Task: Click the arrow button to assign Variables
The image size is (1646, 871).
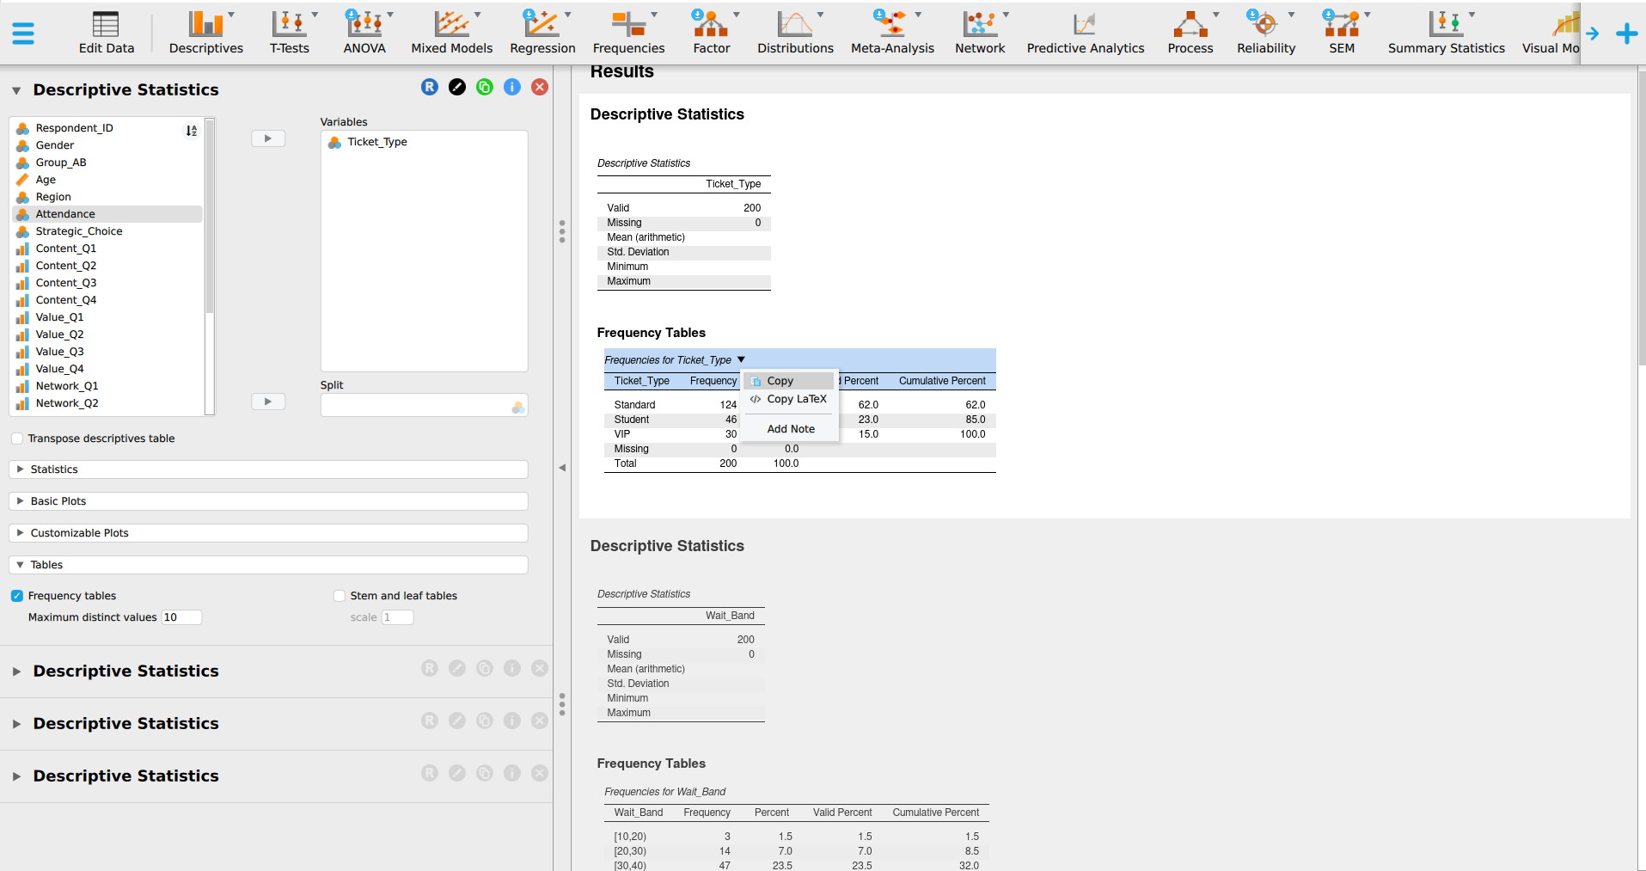Action: pyautogui.click(x=268, y=138)
